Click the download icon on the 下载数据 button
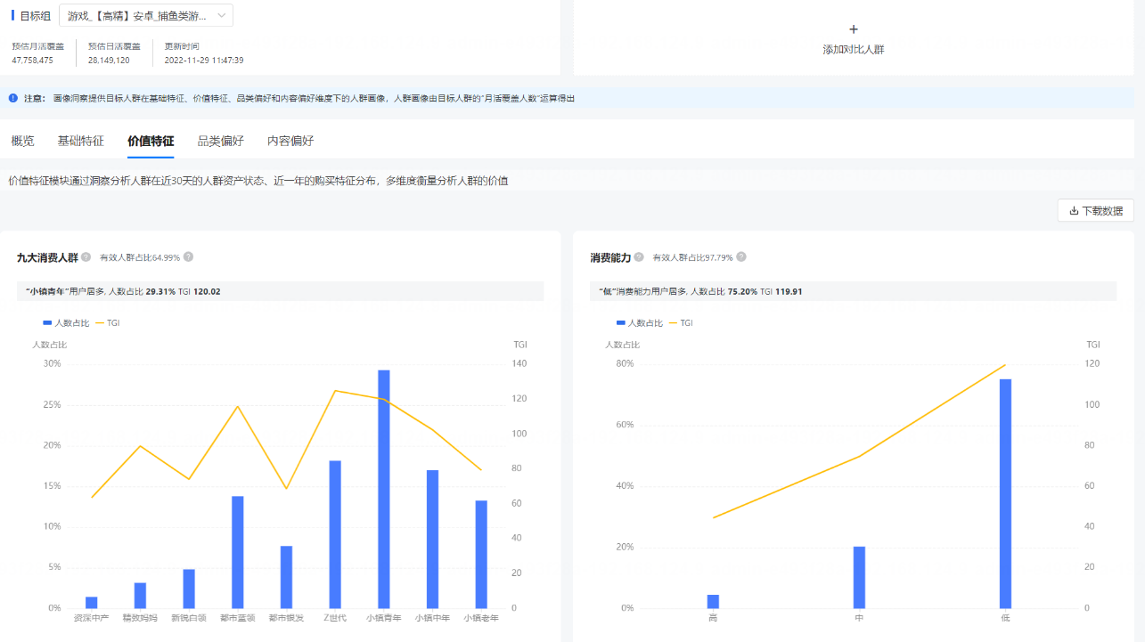 pos(1074,211)
